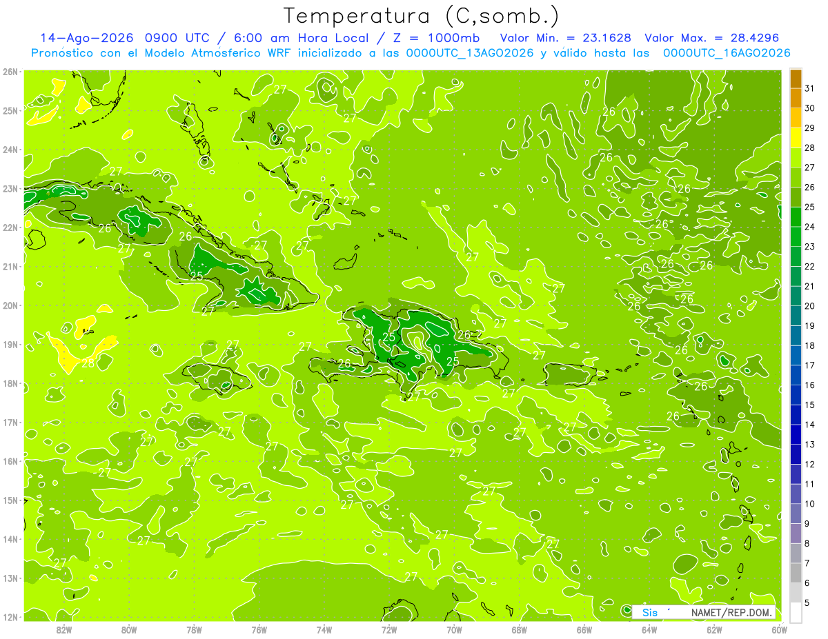
Task: Pick the yellow swatch between 28 and 29
Action: pos(796,138)
